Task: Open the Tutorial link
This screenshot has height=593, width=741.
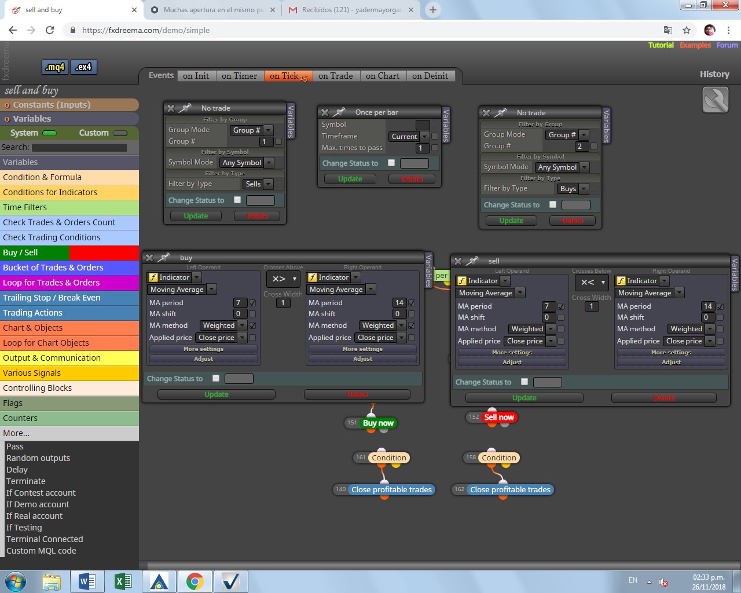Action: click(x=661, y=45)
